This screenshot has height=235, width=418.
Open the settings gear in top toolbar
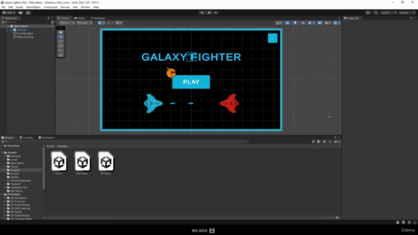28,12
